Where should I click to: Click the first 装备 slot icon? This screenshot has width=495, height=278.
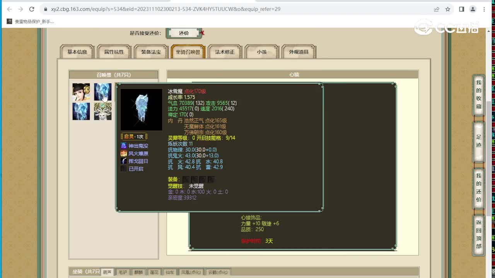[186, 180]
